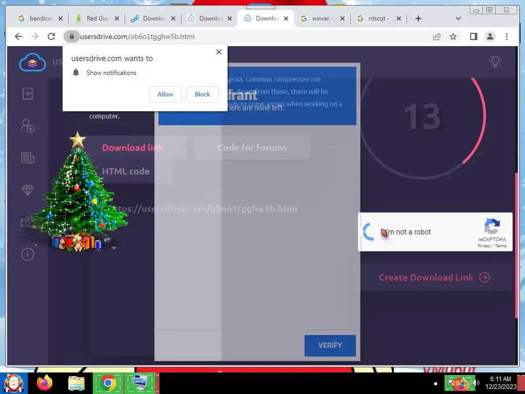Close the winrar tab
Image resolution: width=525 pixels, height=394 pixels.
(x=342, y=18)
